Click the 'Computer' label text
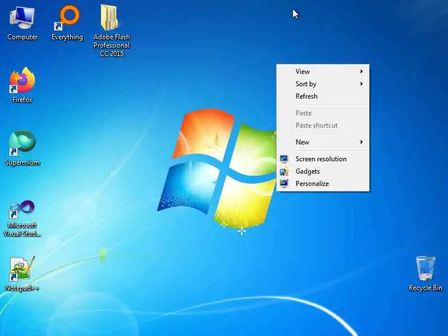Screen dimensions: 448x336 click(22, 37)
